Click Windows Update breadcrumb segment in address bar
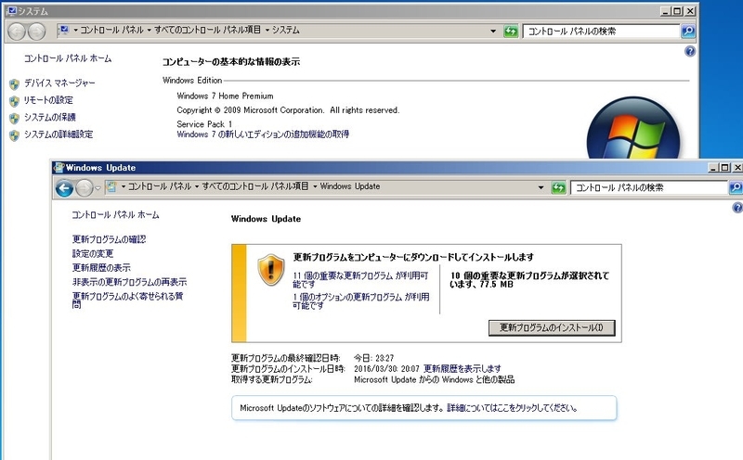Viewport: 743px width, 460px height. coord(350,186)
